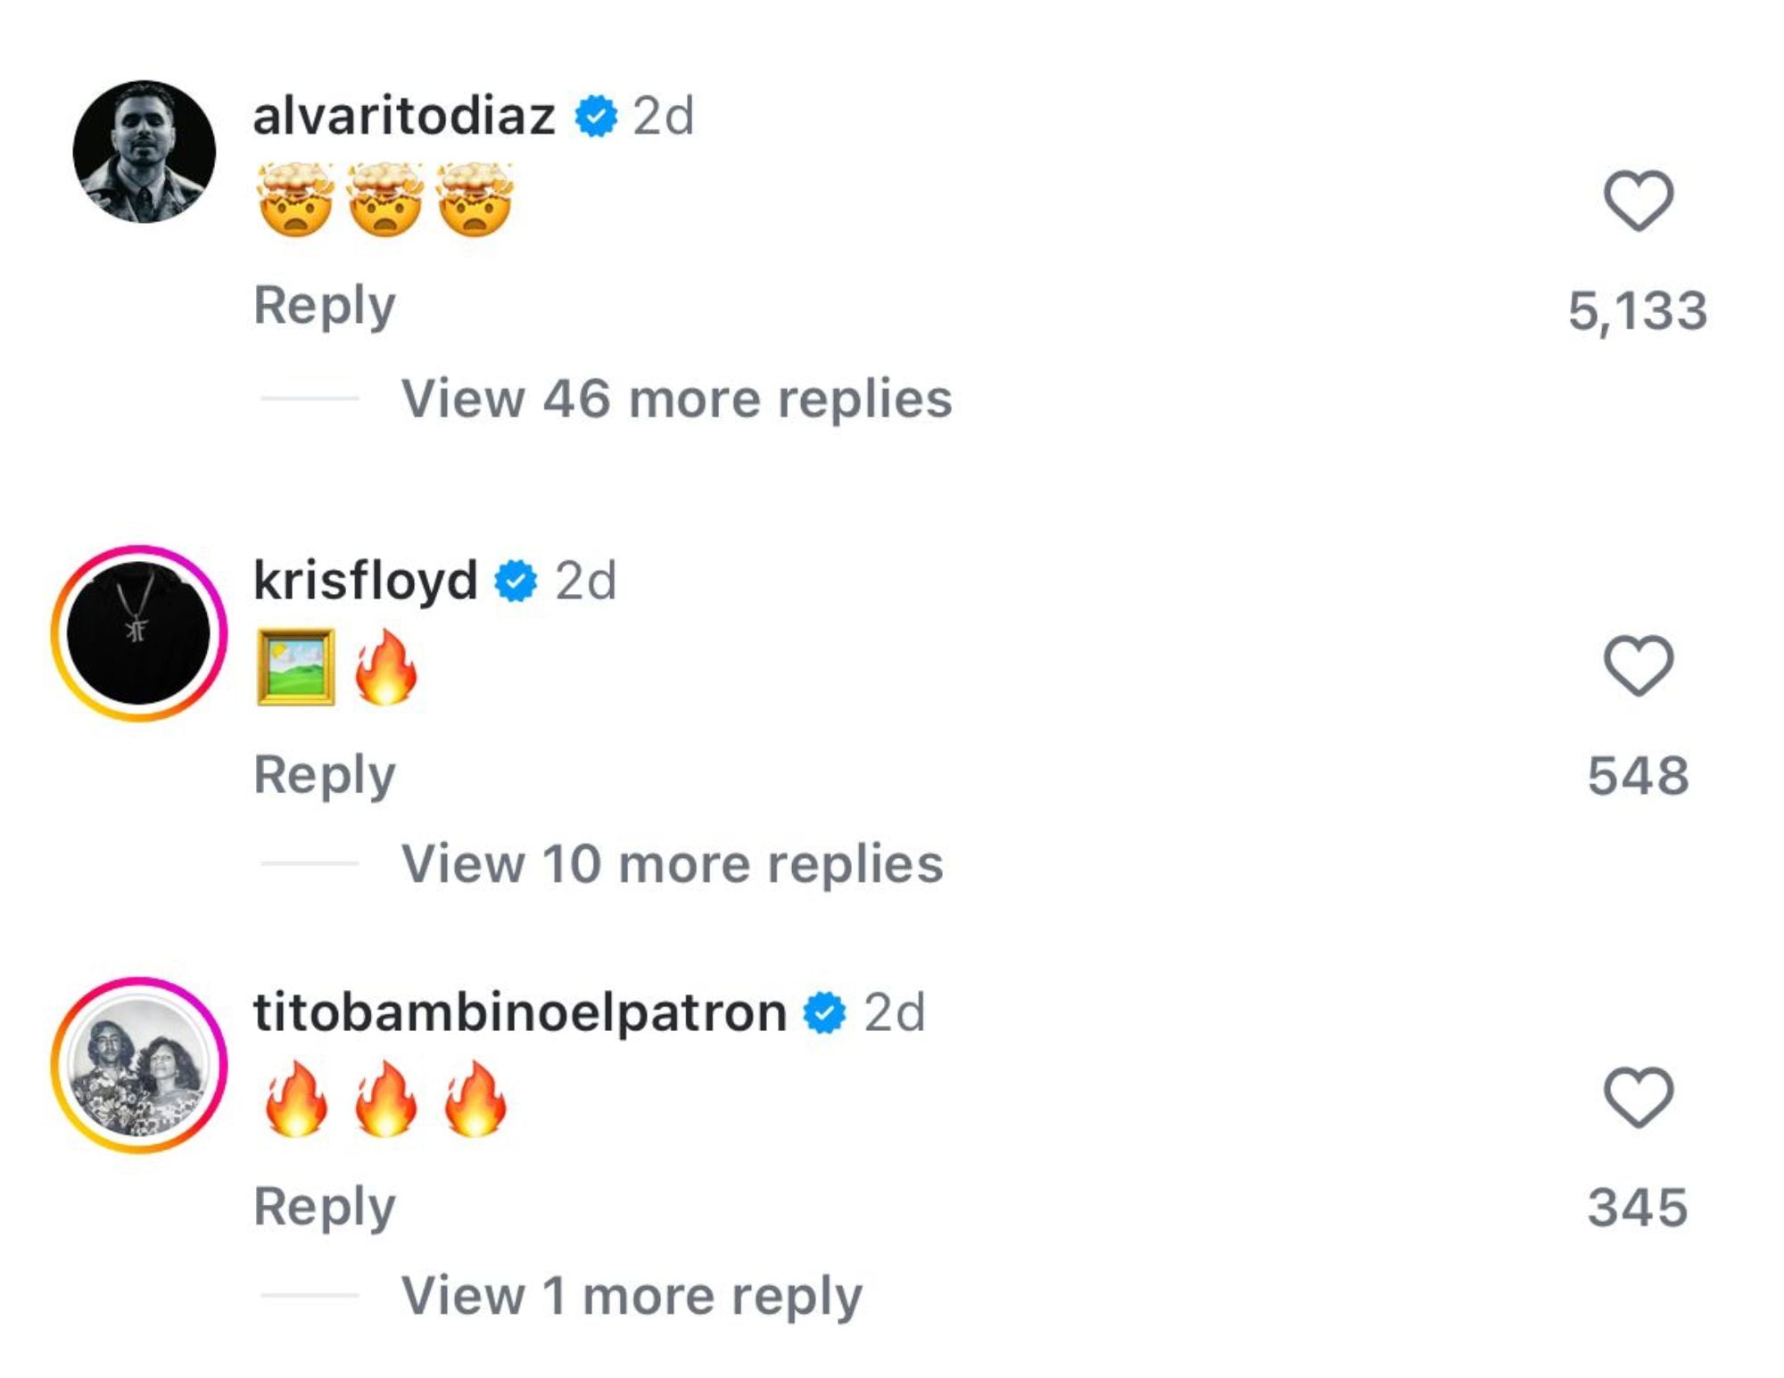Reply to titobambinoelpatron's comment
The width and height of the screenshot is (1784, 1378).
(325, 1207)
